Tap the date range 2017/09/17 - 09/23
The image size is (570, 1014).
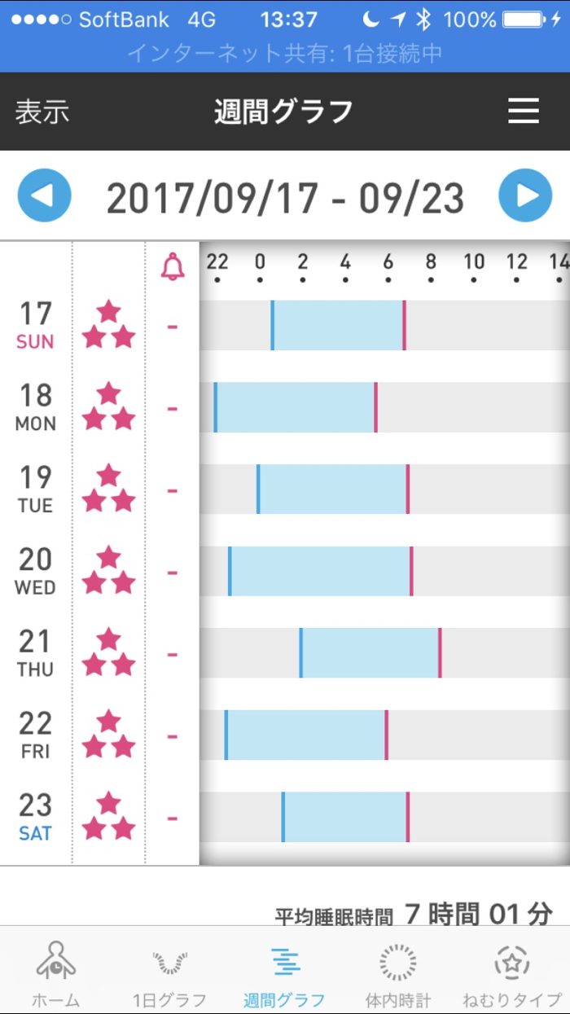pyautogui.click(x=285, y=198)
